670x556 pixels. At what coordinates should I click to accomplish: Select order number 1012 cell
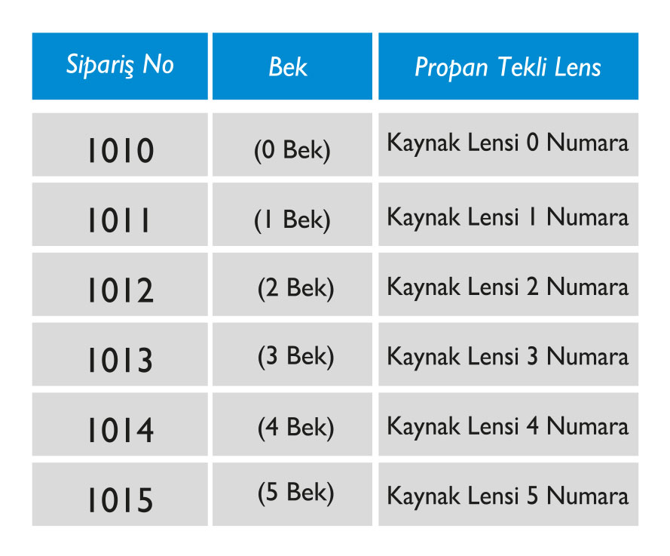(x=120, y=290)
